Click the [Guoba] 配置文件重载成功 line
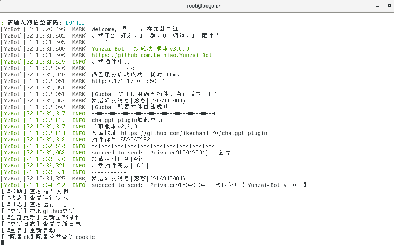This screenshot has width=394, height=245. 133,107
